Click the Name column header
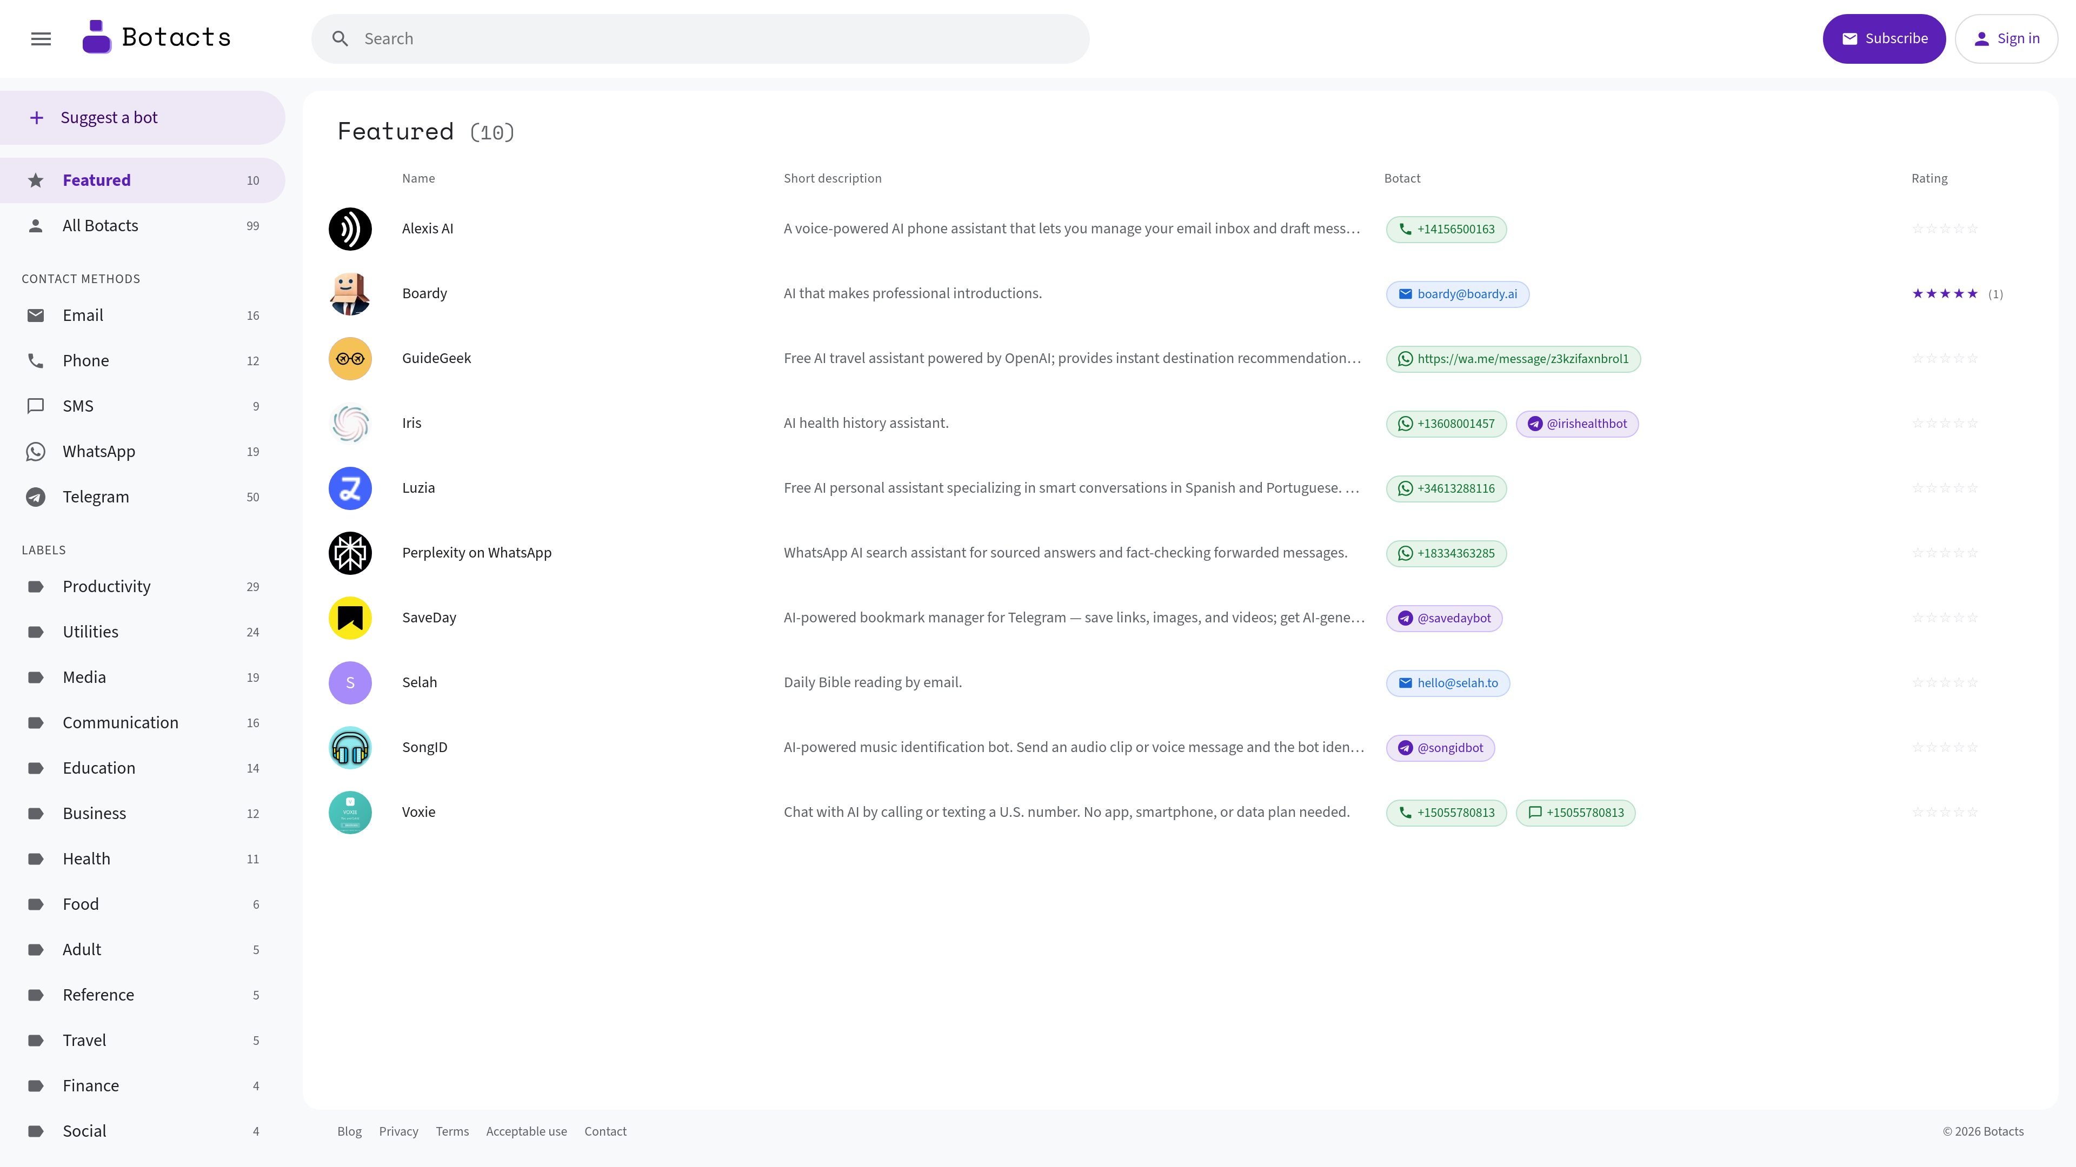This screenshot has height=1167, width=2076. [418, 179]
